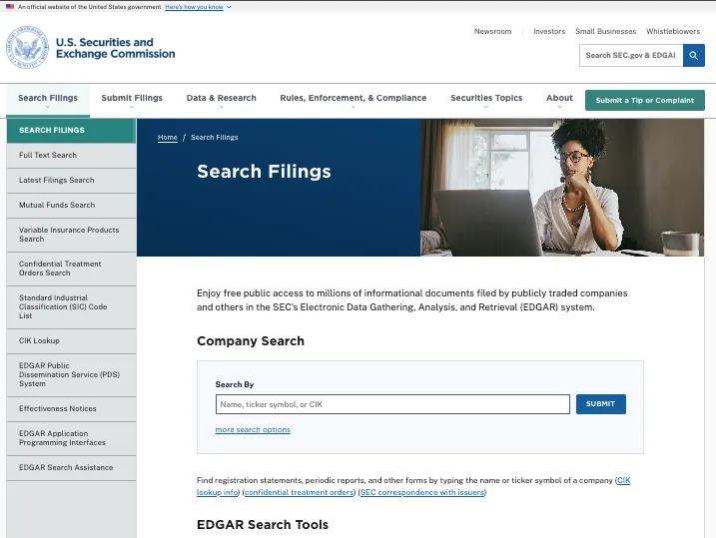Open the Submit Filings menu
The width and height of the screenshot is (716, 538).
pos(132,101)
